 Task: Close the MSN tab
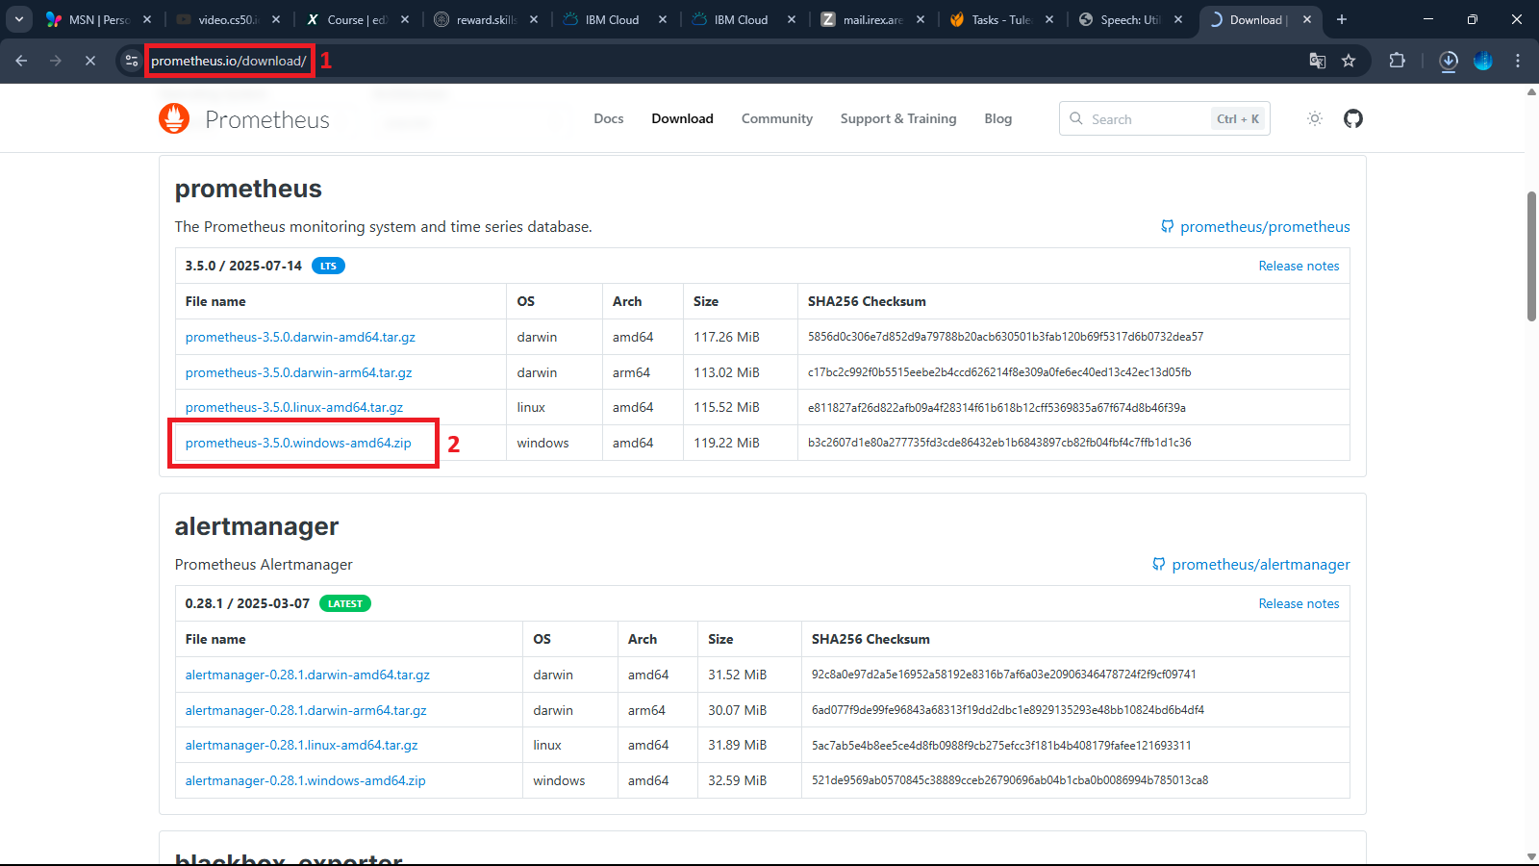[147, 19]
